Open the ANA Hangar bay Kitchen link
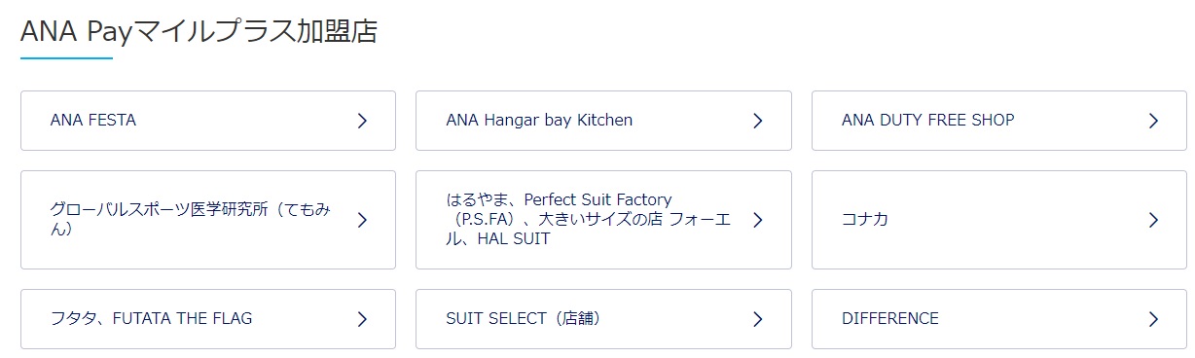 pyautogui.click(x=603, y=121)
